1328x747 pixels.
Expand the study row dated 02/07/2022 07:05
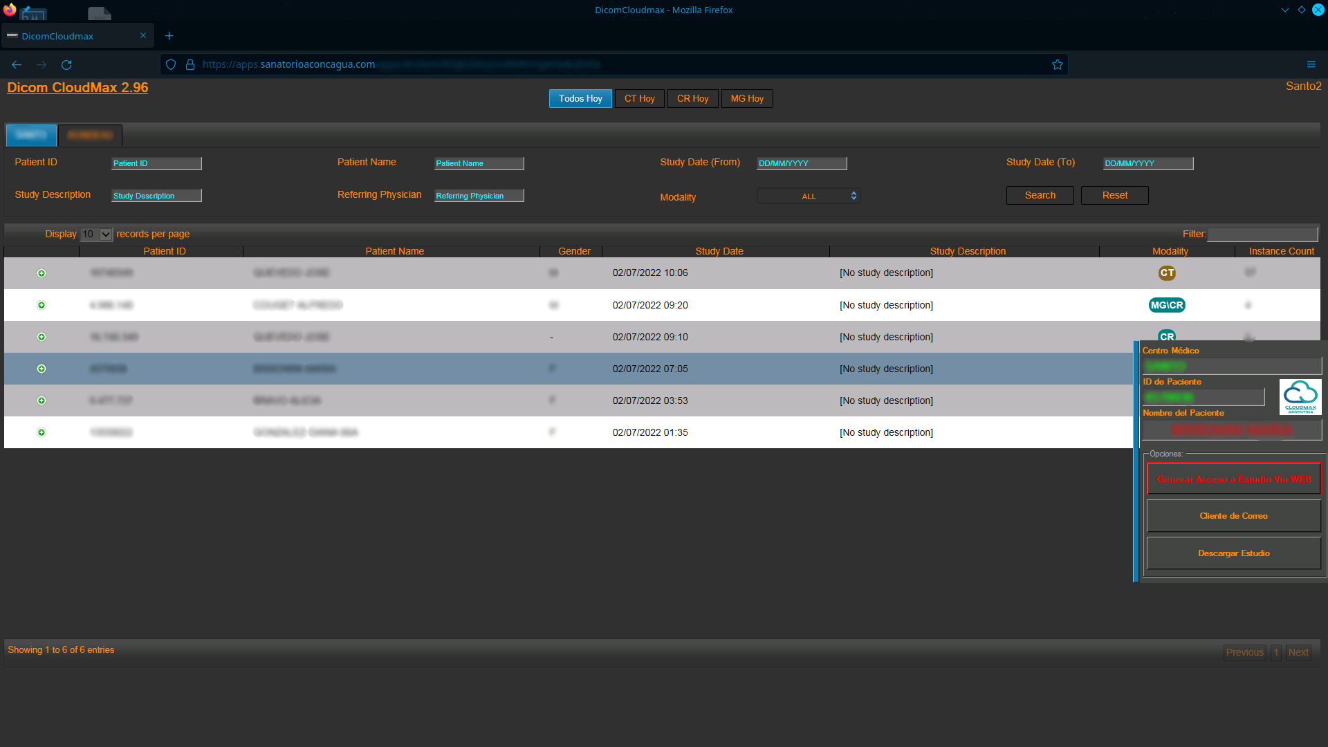[41, 369]
